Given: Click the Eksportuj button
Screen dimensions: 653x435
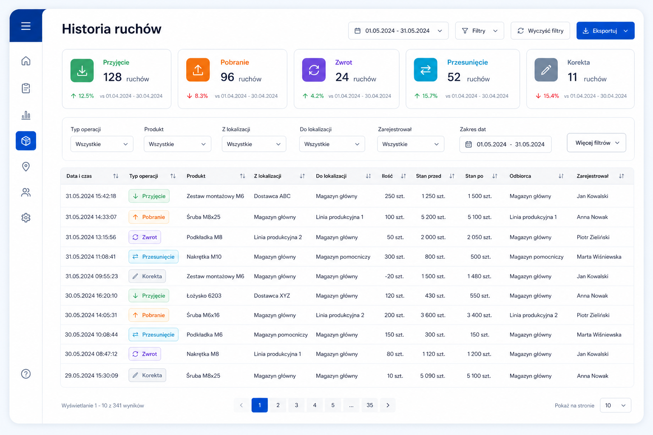Looking at the screenshot, I should [605, 31].
